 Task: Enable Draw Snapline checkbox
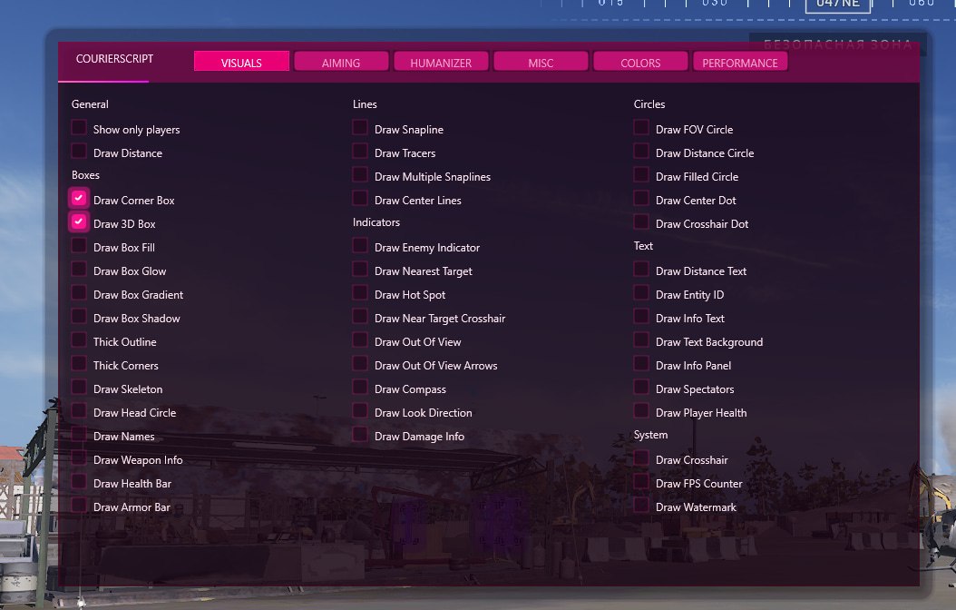(360, 127)
